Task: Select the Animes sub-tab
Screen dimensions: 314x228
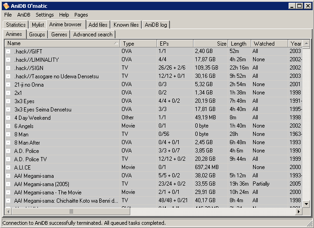Action: [14, 34]
